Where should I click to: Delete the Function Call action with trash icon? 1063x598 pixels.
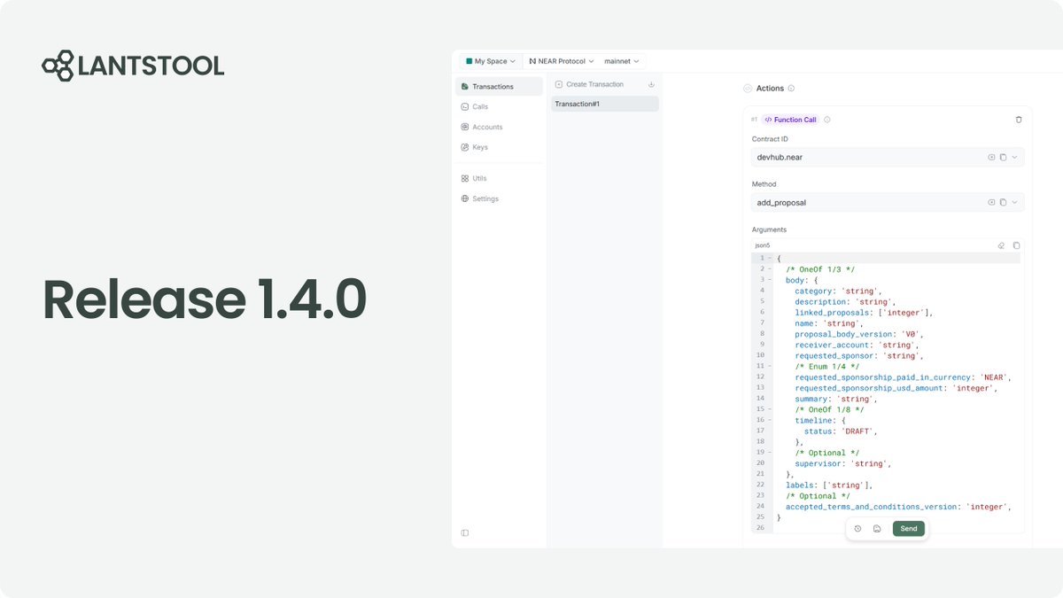[x=1018, y=119]
